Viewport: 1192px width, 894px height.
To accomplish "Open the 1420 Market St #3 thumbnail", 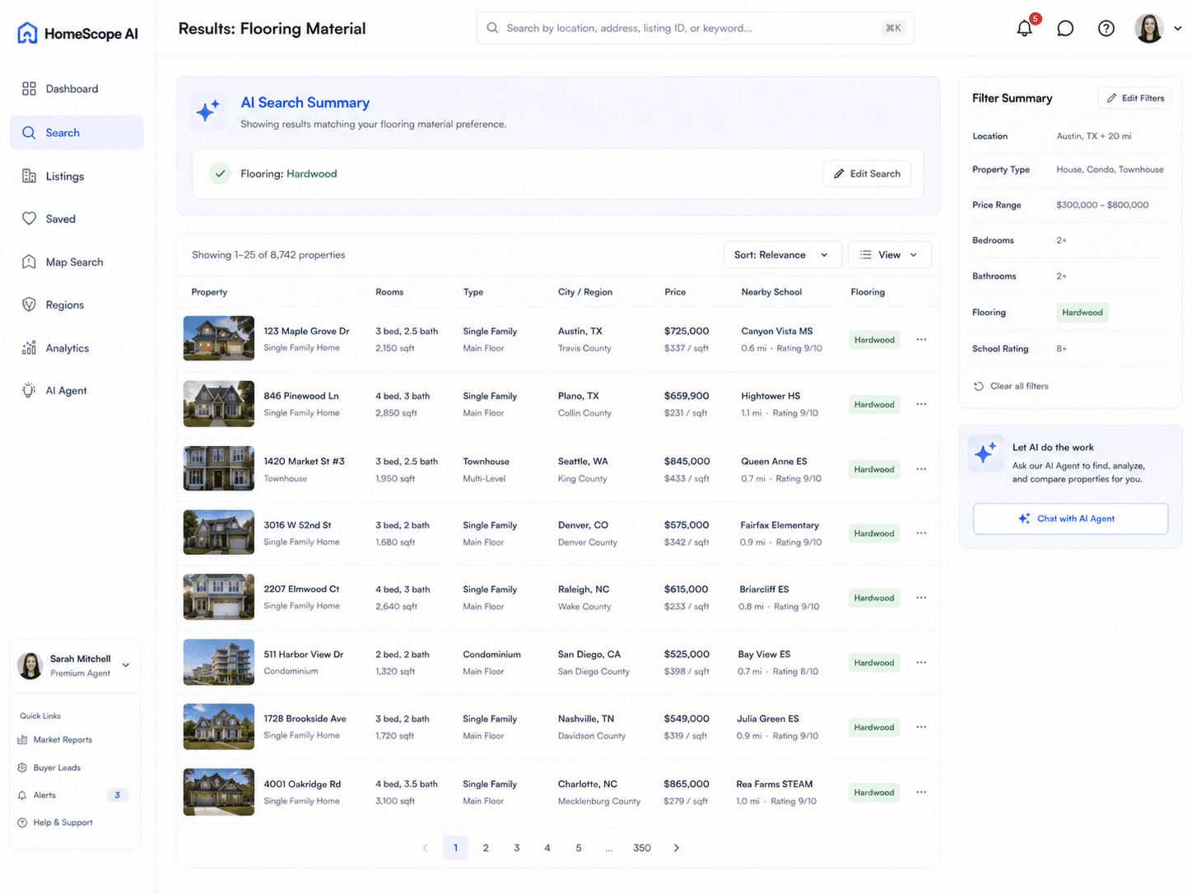I will 218,468.
